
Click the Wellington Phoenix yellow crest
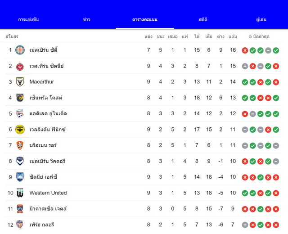point(20,129)
